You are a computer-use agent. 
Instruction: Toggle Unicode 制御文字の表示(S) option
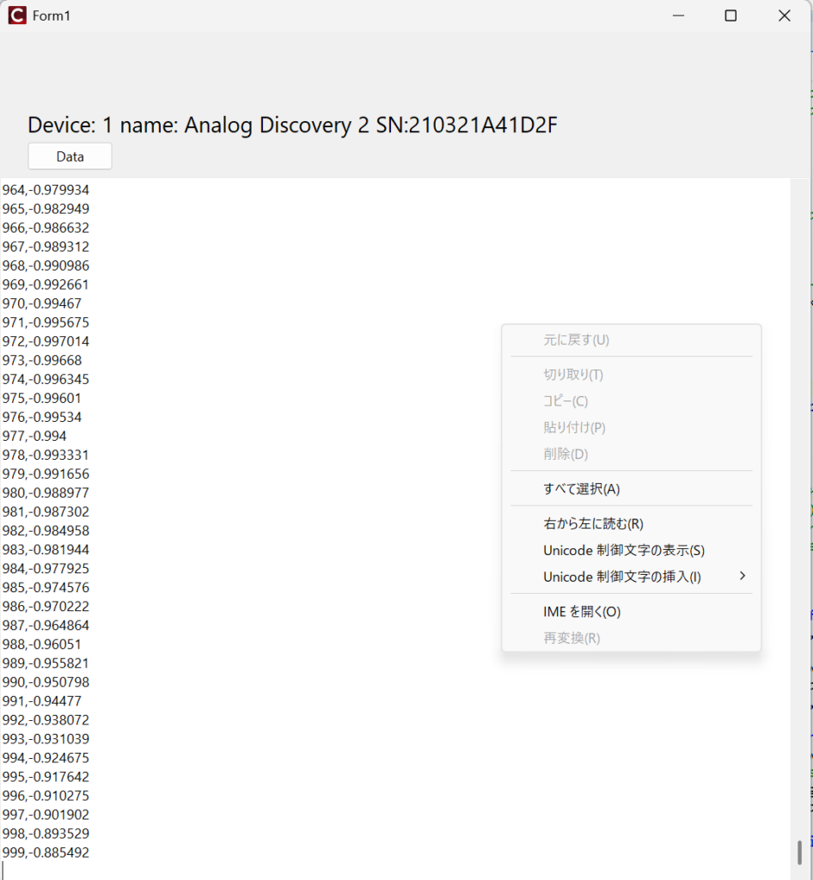point(623,550)
